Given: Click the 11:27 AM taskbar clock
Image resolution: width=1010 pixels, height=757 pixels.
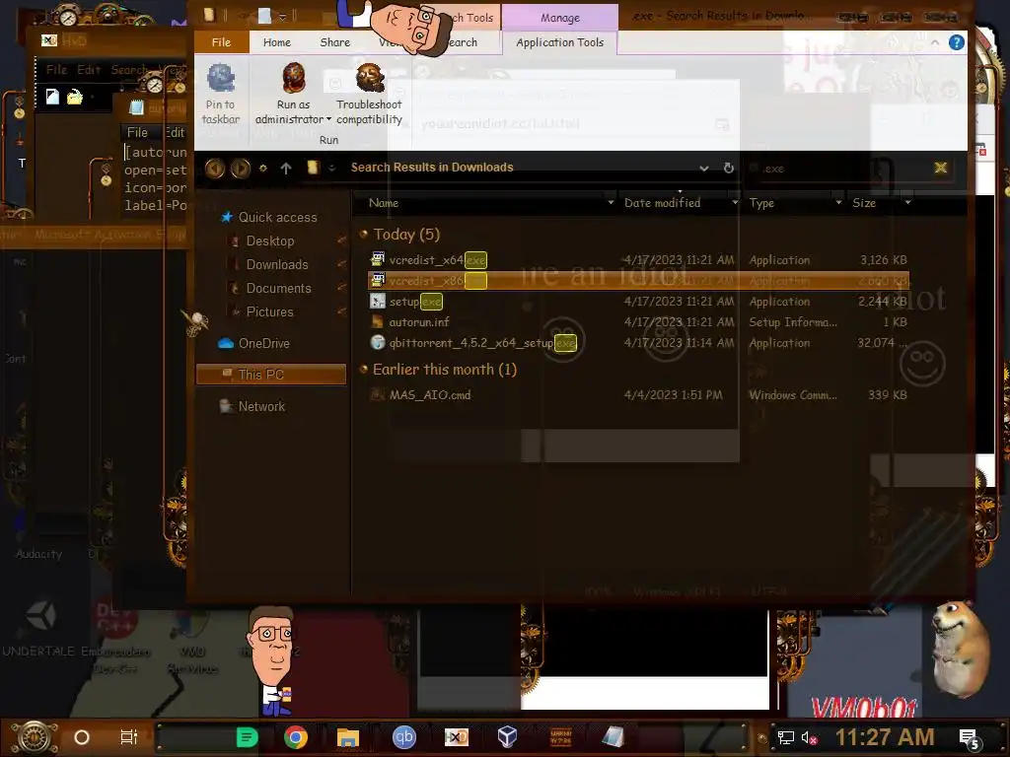Looking at the screenshot, I should (x=885, y=737).
